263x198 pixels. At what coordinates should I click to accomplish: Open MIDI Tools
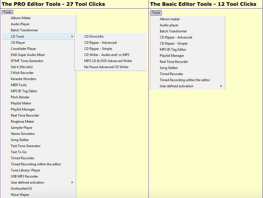tap(19, 85)
